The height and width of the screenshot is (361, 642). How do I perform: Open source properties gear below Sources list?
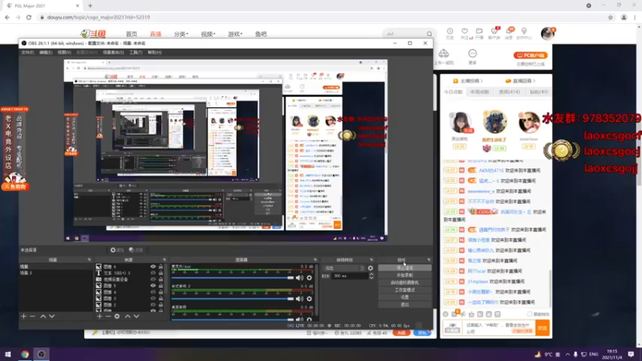tap(117, 316)
